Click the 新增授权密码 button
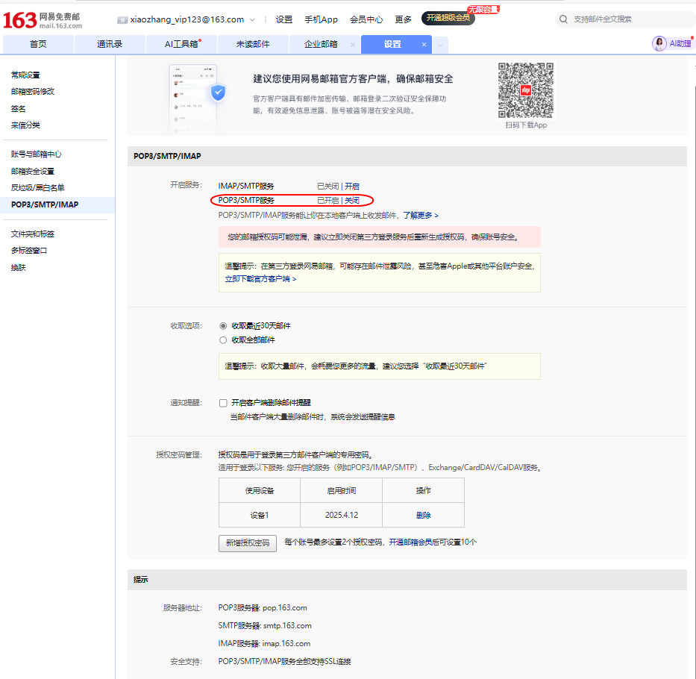 click(x=248, y=543)
